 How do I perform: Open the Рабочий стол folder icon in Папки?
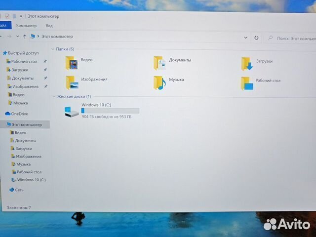point(247,83)
